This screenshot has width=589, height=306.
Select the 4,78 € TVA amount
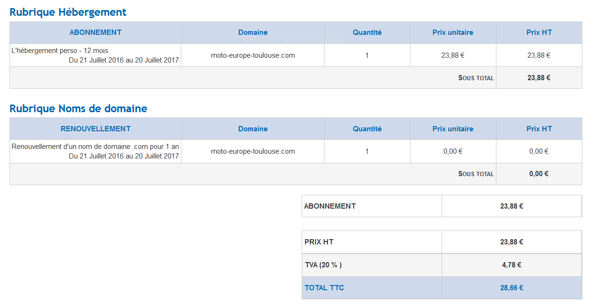click(512, 265)
